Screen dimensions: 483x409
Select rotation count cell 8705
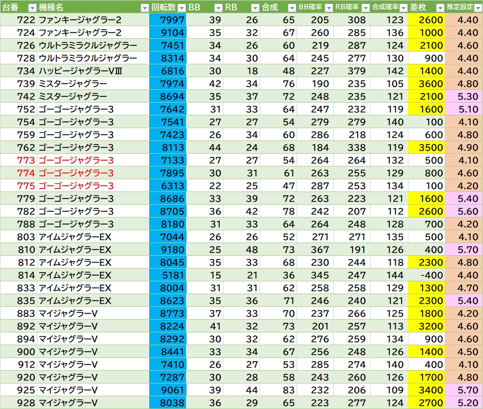pyautogui.click(x=168, y=211)
